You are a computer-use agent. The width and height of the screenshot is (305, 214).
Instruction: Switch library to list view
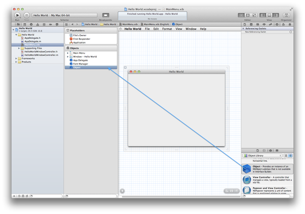[290, 155]
